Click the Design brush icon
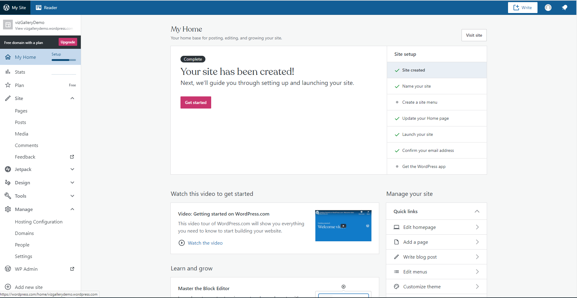 [x=8, y=182]
